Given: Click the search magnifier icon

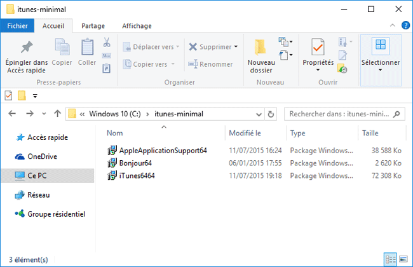Looking at the screenshot, I should (x=396, y=114).
